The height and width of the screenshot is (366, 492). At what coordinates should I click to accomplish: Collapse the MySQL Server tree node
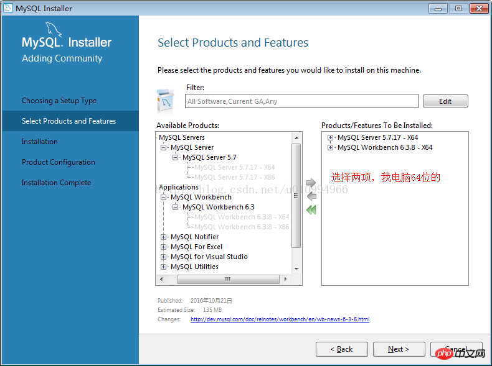(x=163, y=147)
